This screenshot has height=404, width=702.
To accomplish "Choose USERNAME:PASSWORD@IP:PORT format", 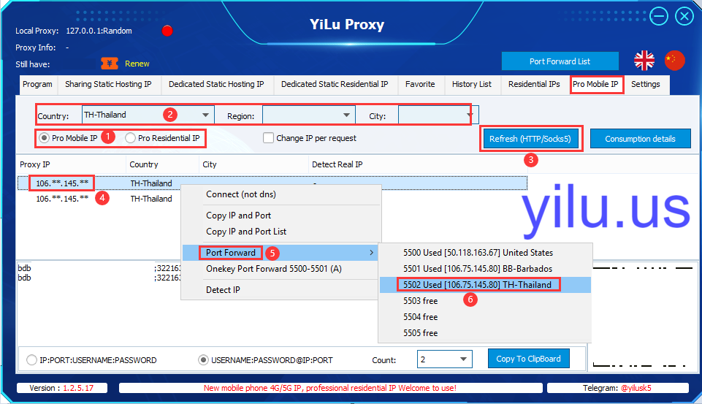I will click(203, 360).
